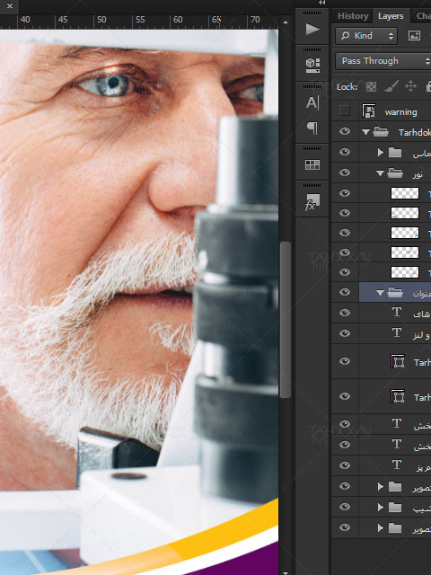Click the canvas vertical scrollbar thumb
Viewport: 431px width, 575px height.
pos(286,320)
